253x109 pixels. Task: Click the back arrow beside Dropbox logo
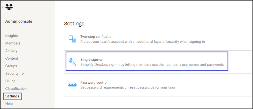click(x=3, y=7)
